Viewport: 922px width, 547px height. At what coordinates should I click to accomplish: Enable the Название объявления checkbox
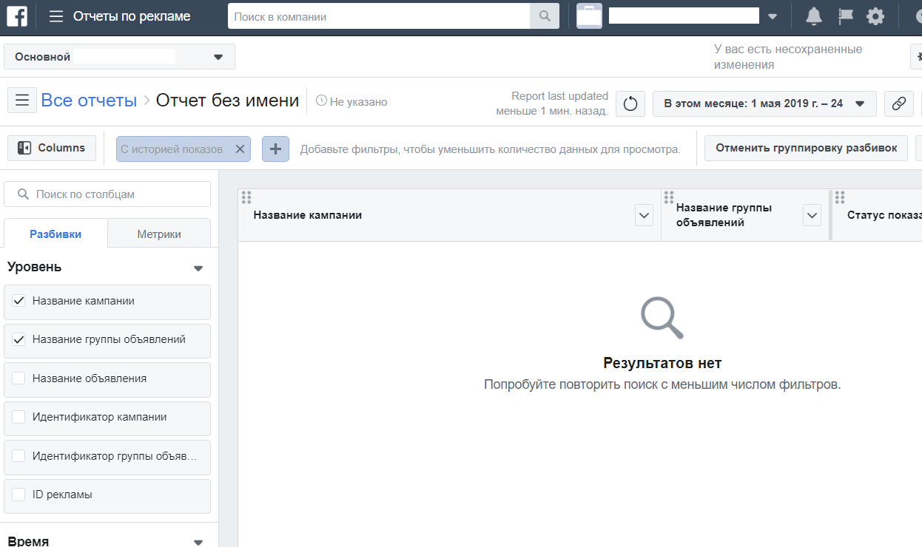(19, 378)
